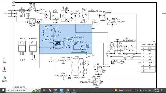Open the books icon on the taskbar
The image size is (166, 93).
74,90
